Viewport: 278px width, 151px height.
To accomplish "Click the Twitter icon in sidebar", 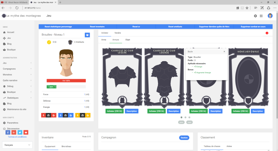I will tap(20, 132).
